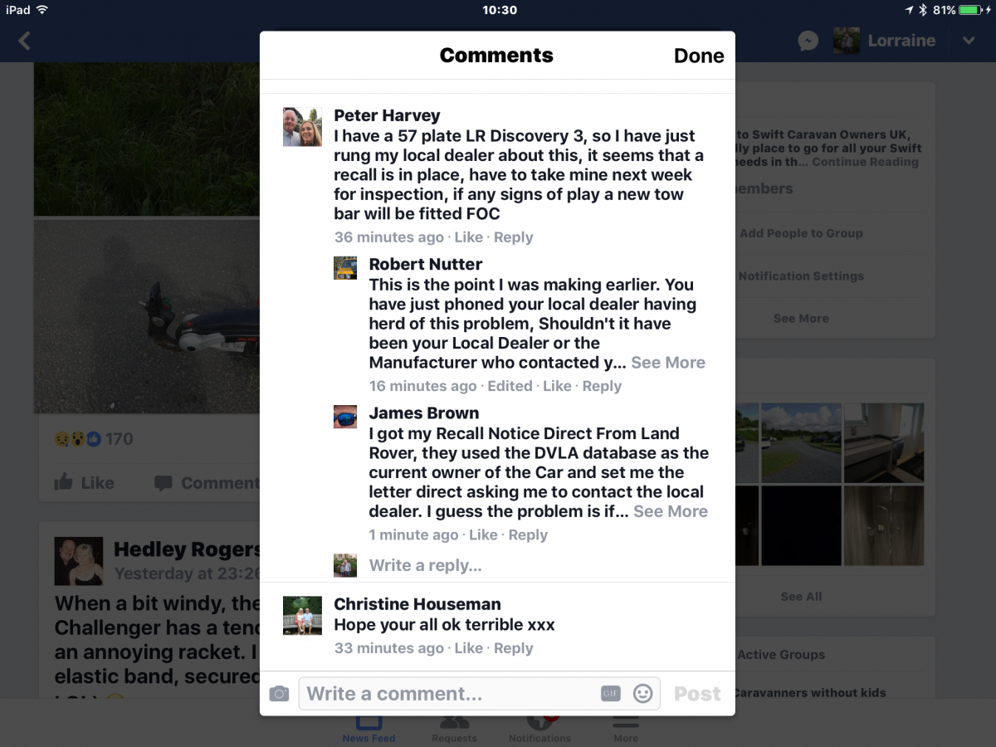
Task: Open the Notifications tab
Action: pyautogui.click(x=539, y=727)
